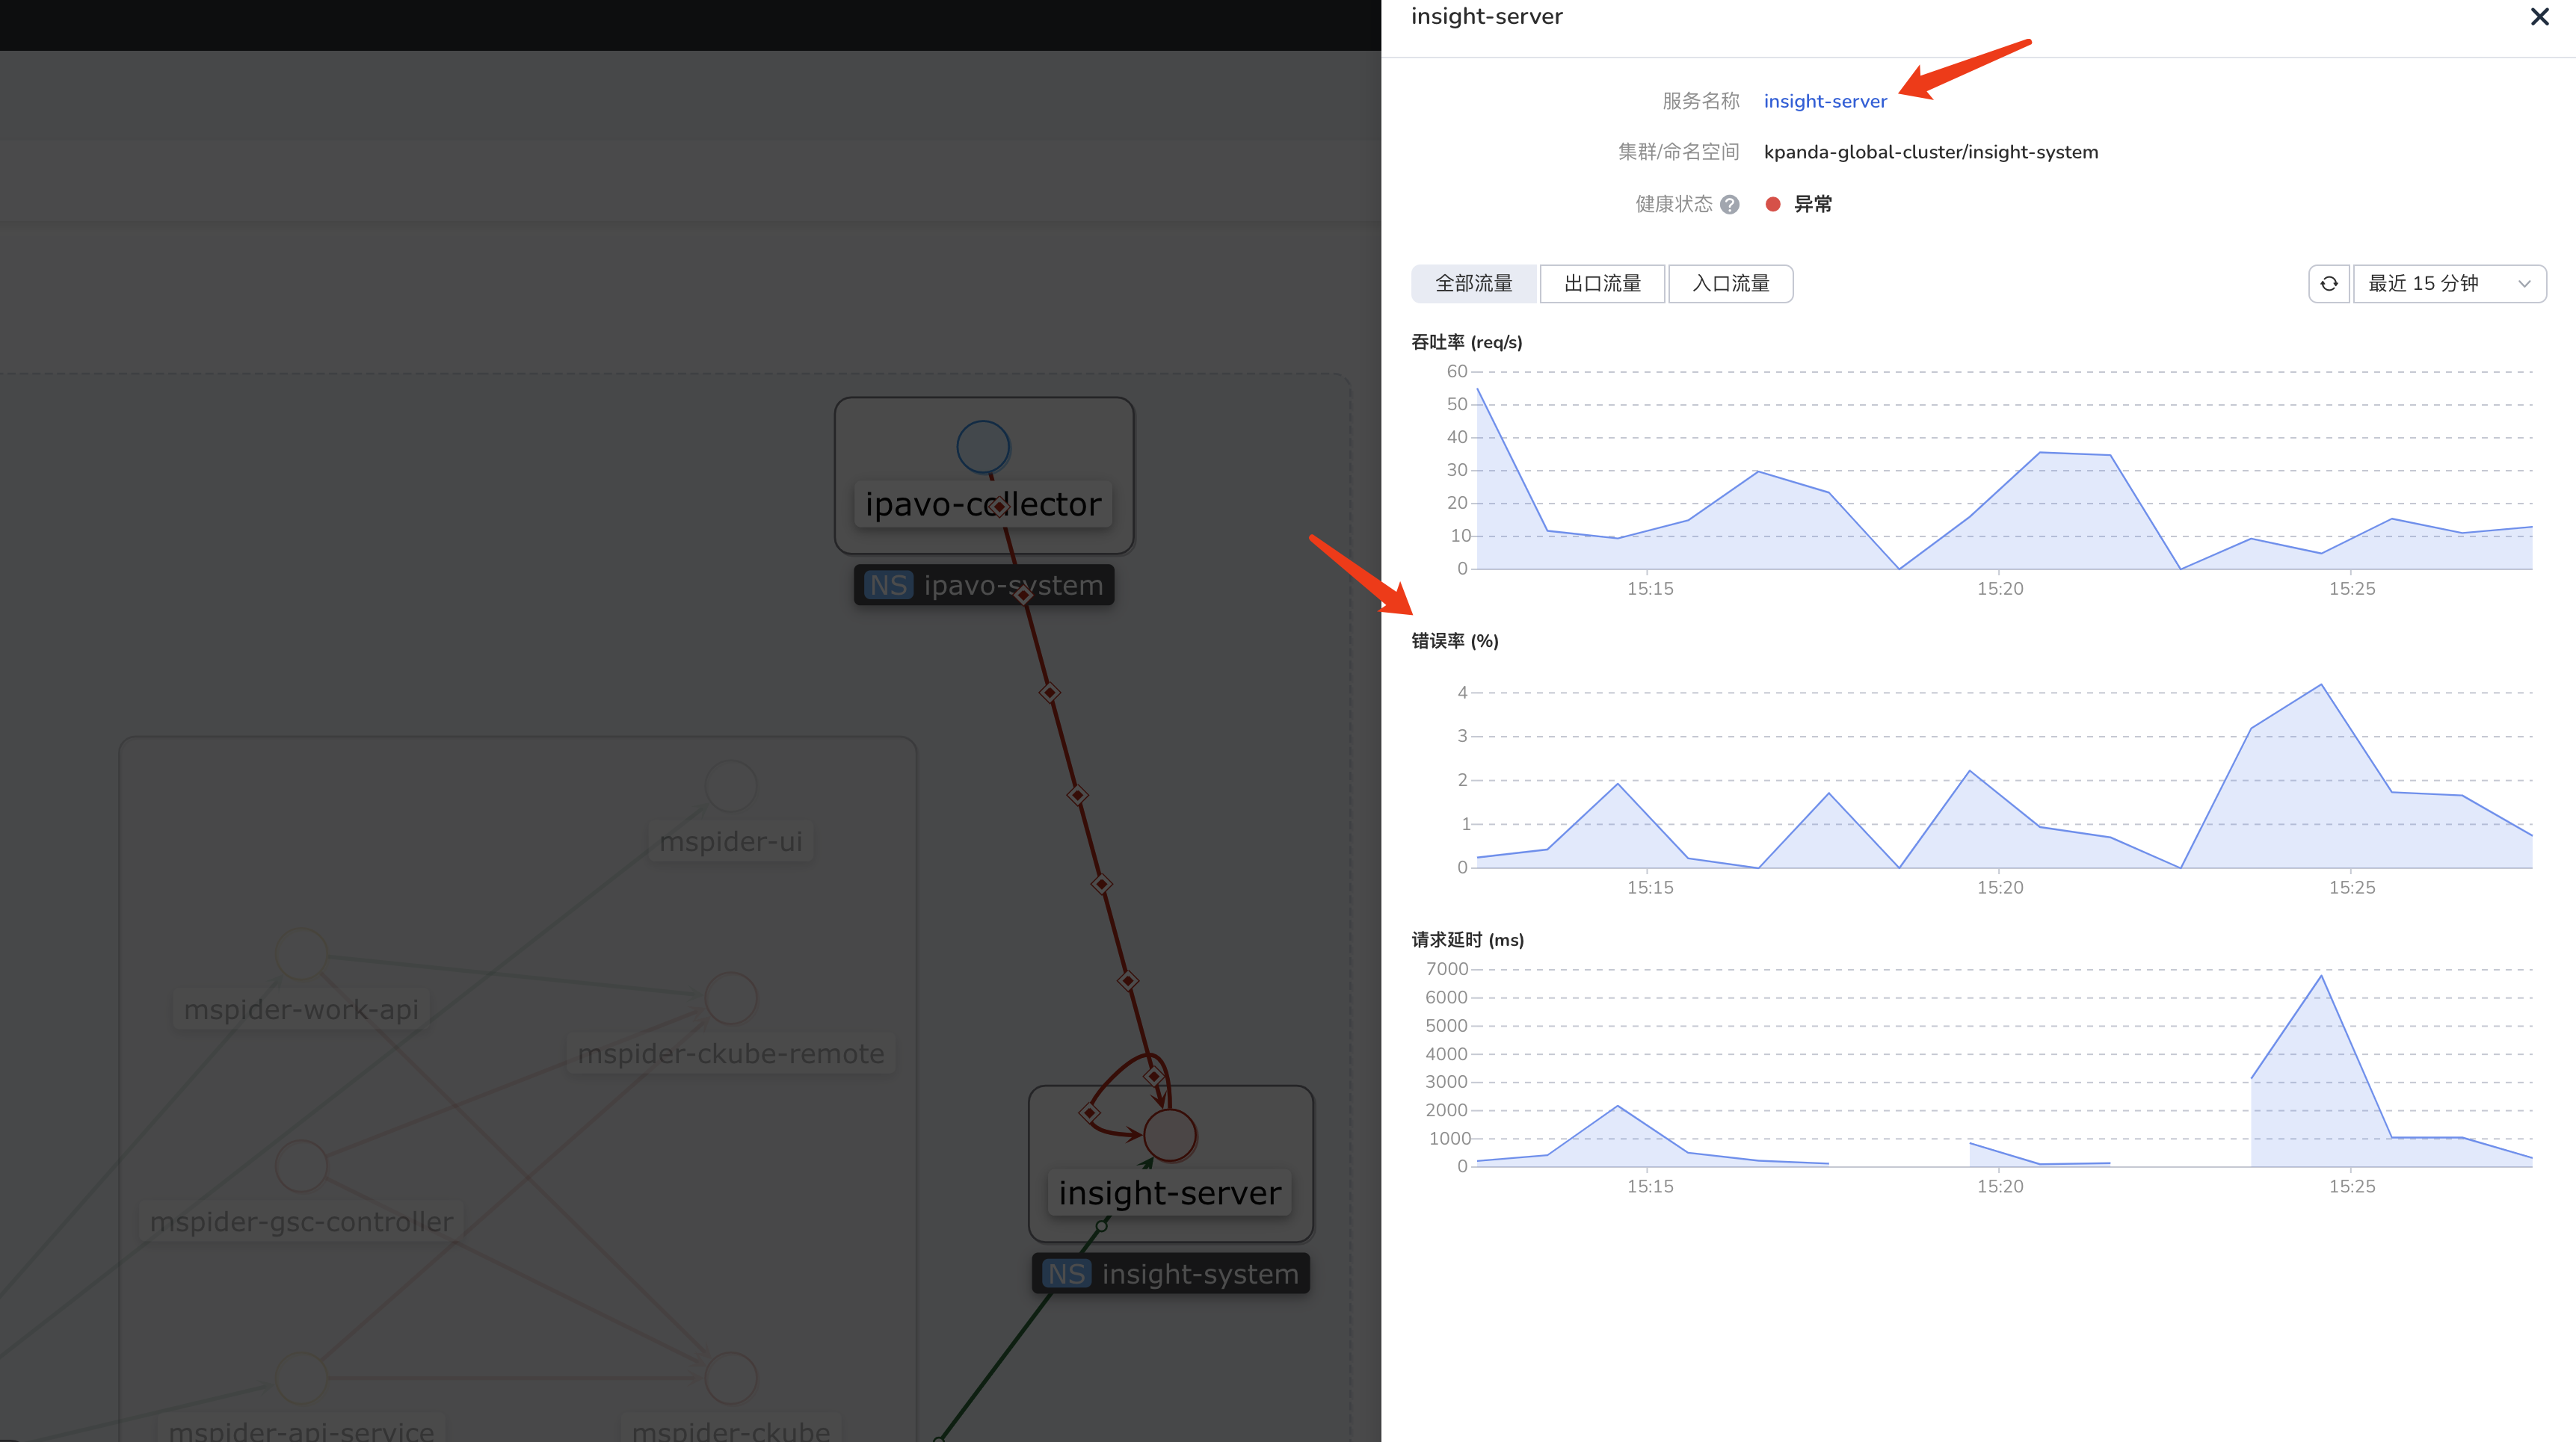Click the mspider-api-service label
This screenshot has width=2576, height=1442.
pos(301,1429)
